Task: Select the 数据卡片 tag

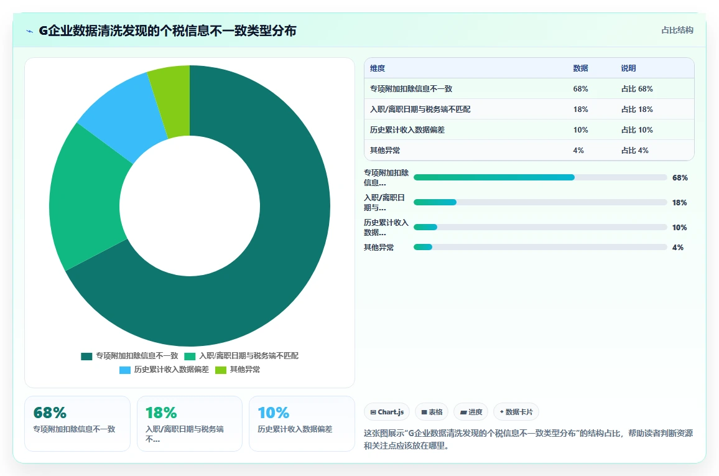Action: [516, 412]
